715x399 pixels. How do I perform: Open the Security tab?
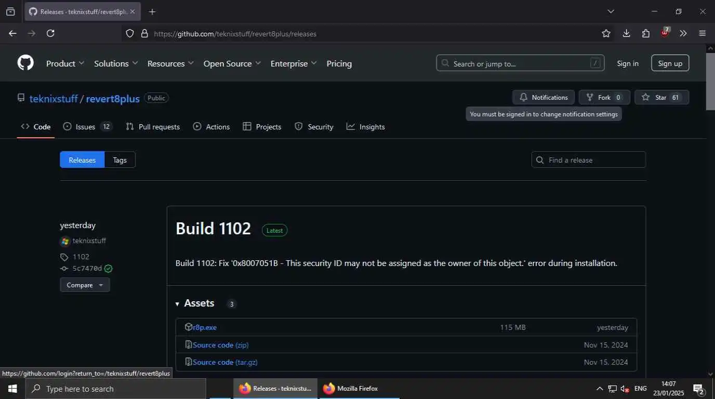pos(314,127)
